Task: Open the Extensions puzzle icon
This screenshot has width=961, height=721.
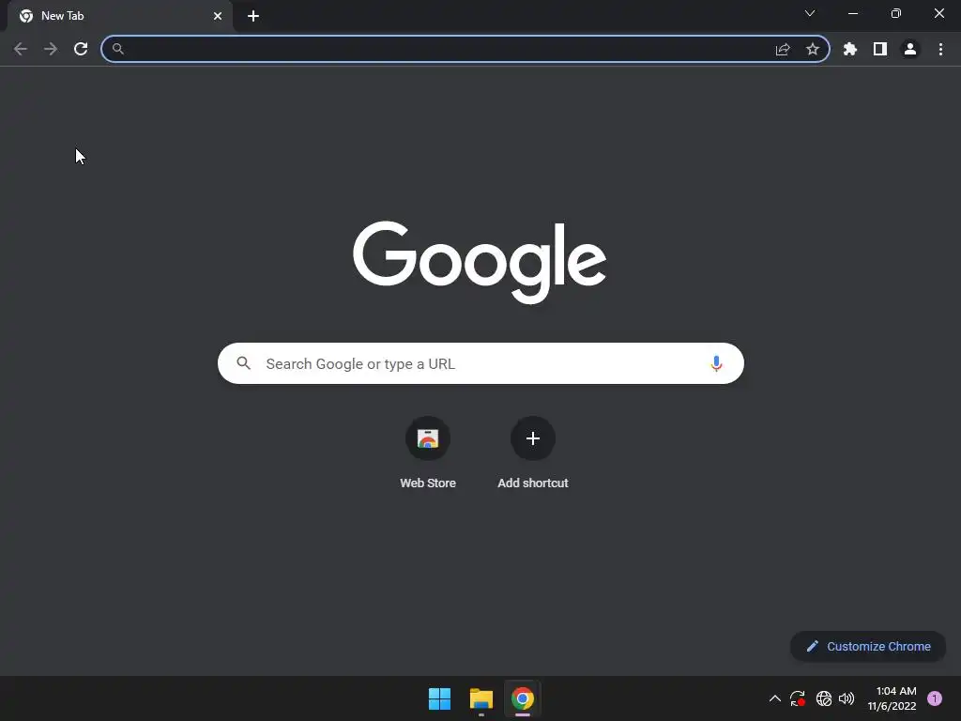Action: pos(850,49)
